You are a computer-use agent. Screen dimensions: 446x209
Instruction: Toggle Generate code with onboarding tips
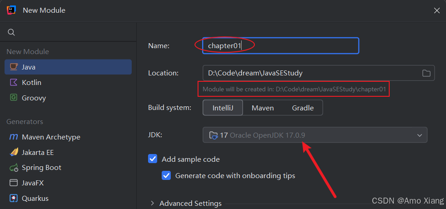167,175
